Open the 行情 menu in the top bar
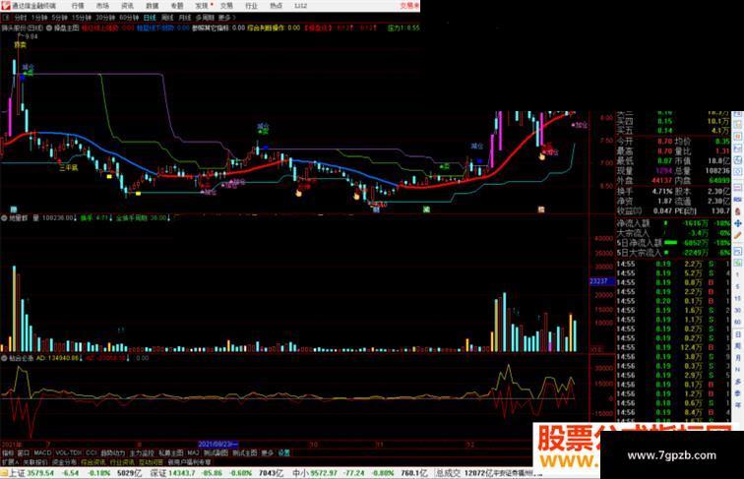 pos(78,6)
